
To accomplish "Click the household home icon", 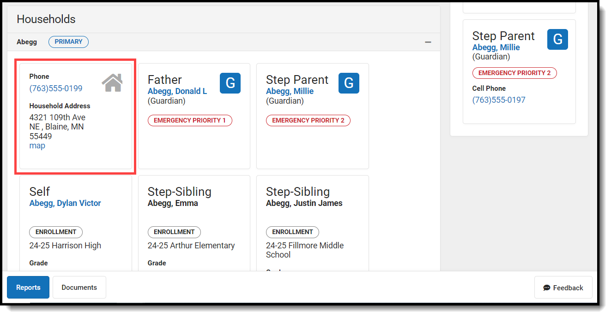I will (112, 83).
